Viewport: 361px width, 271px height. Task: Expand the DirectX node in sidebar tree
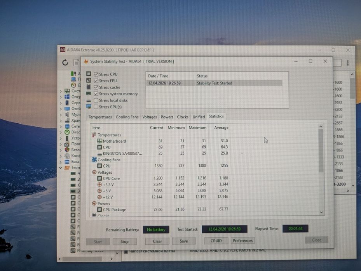point(61,132)
